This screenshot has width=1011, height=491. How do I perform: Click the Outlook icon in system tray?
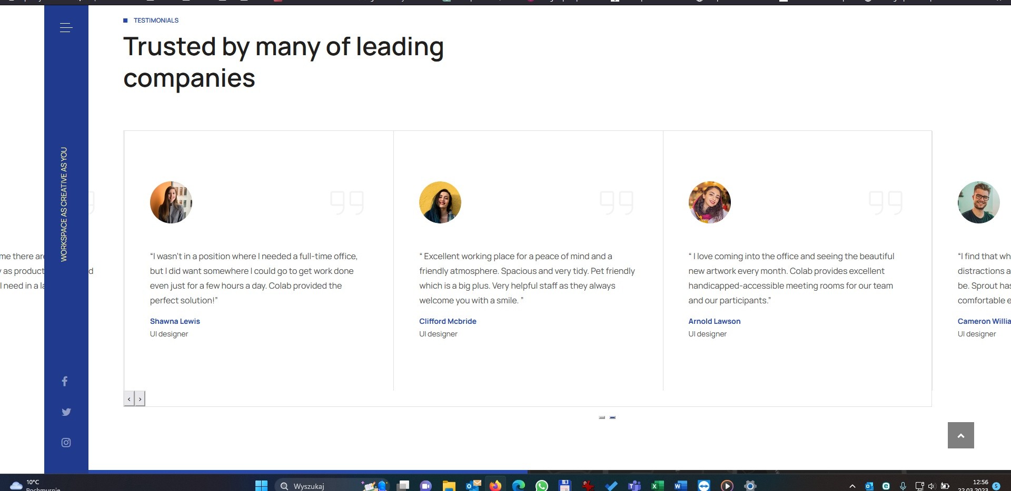pyautogui.click(x=869, y=486)
